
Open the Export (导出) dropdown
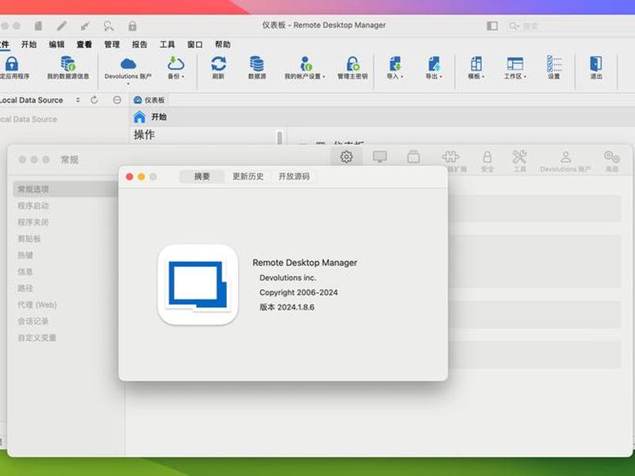click(433, 67)
